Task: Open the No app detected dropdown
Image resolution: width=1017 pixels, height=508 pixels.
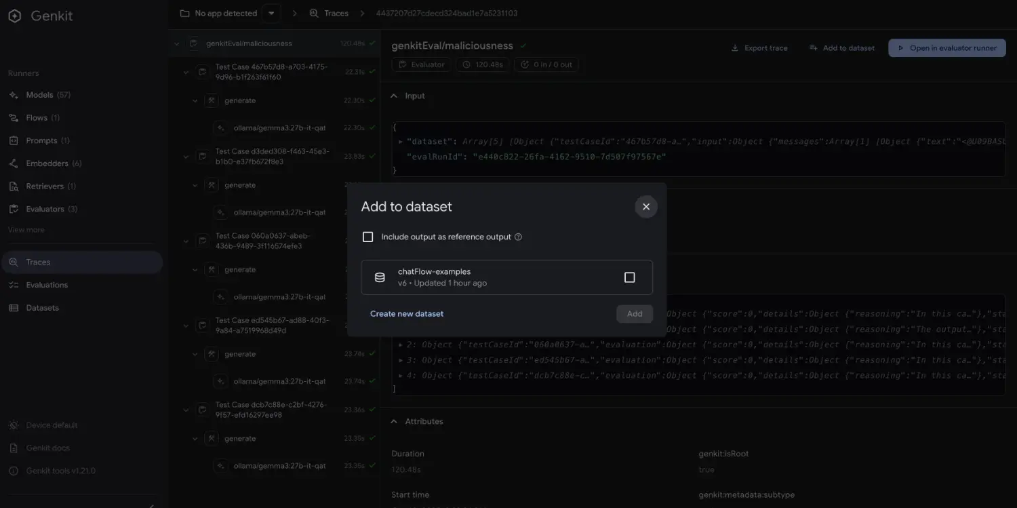Action: pyautogui.click(x=271, y=14)
